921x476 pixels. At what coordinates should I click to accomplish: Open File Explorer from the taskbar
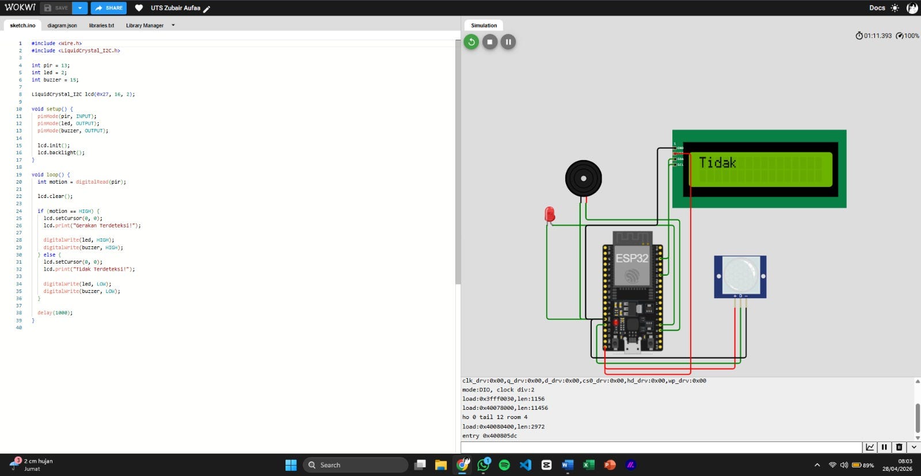pos(441,465)
